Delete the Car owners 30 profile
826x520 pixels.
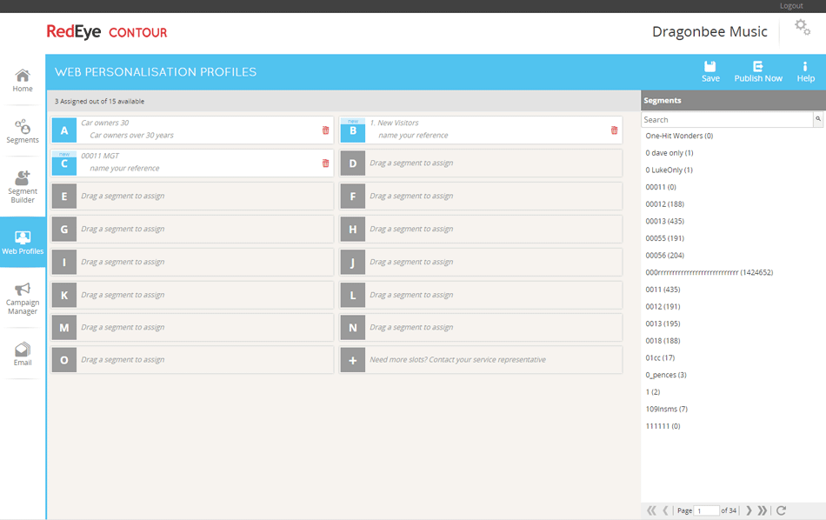326,130
